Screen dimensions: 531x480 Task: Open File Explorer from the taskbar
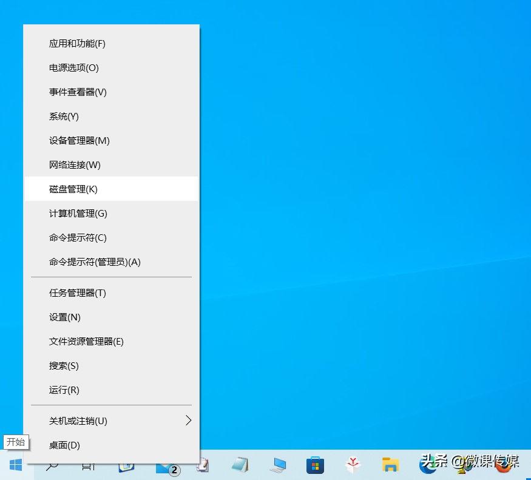coord(389,465)
